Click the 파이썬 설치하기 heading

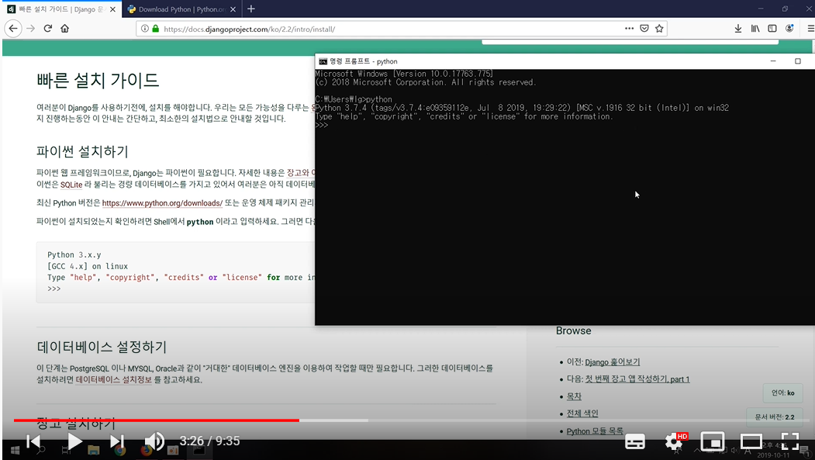(82, 152)
